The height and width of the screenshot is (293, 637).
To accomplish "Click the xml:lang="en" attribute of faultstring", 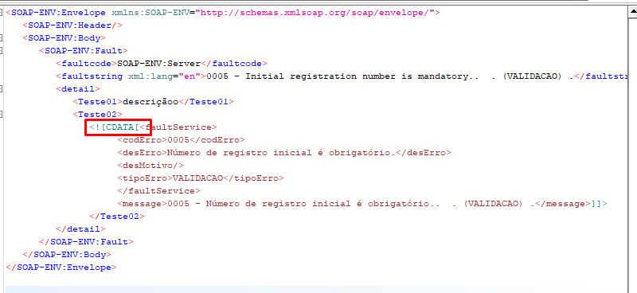I will point(165,76).
